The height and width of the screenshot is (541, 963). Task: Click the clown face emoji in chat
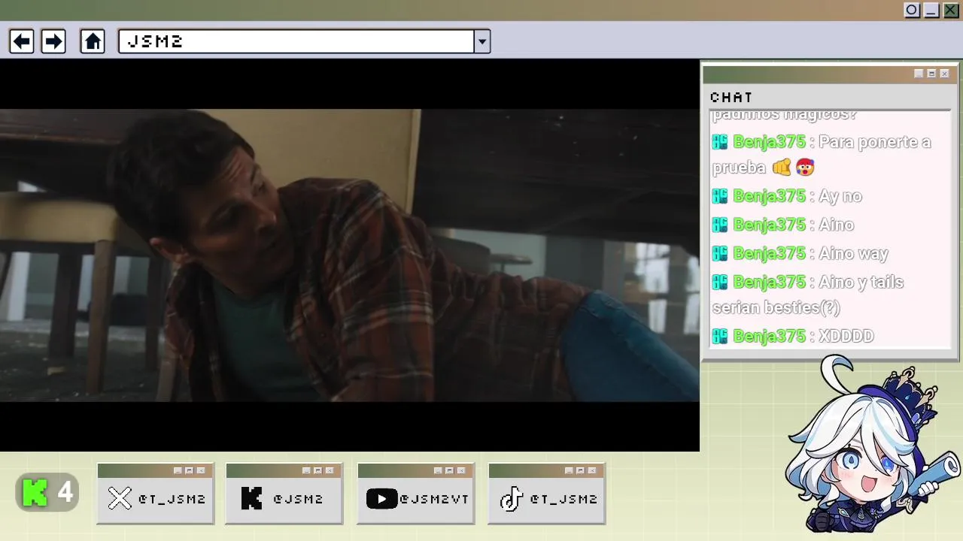point(805,168)
